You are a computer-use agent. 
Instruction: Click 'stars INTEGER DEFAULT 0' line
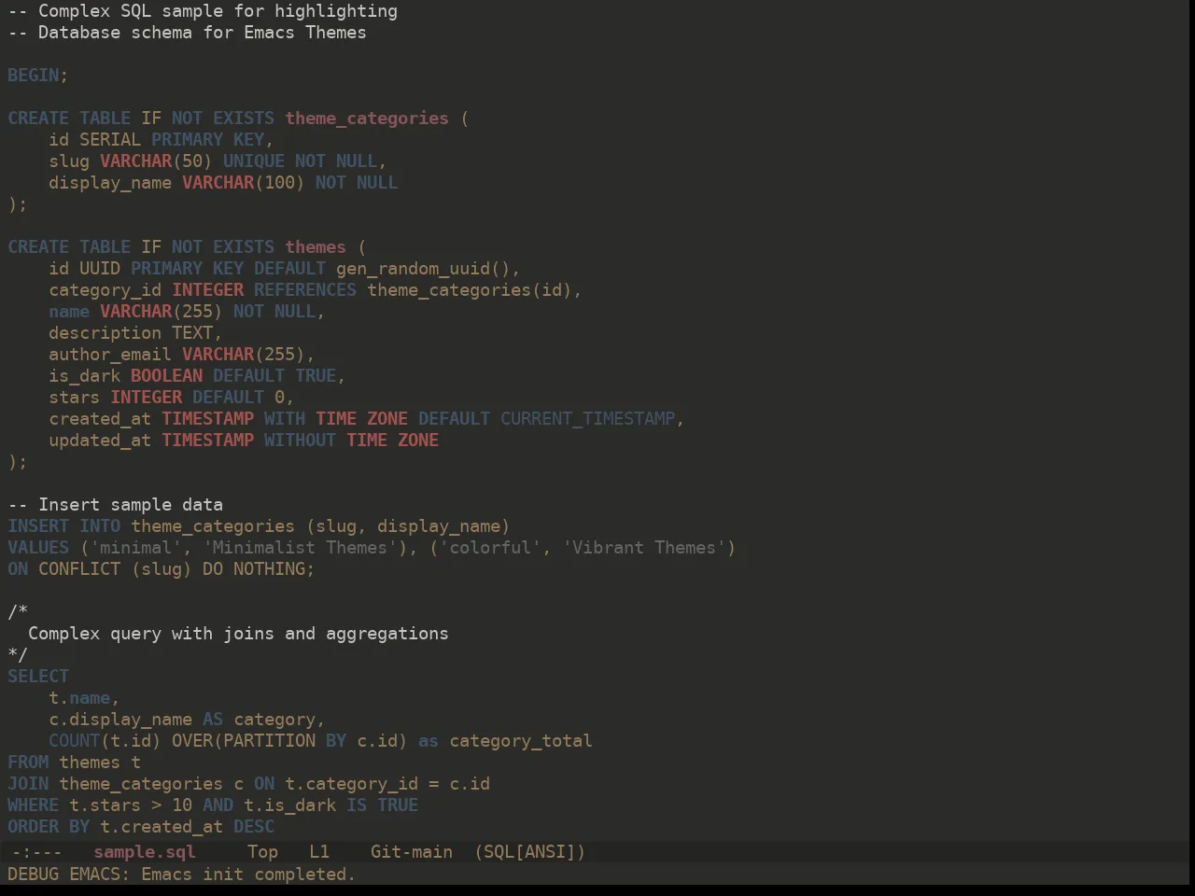(171, 398)
